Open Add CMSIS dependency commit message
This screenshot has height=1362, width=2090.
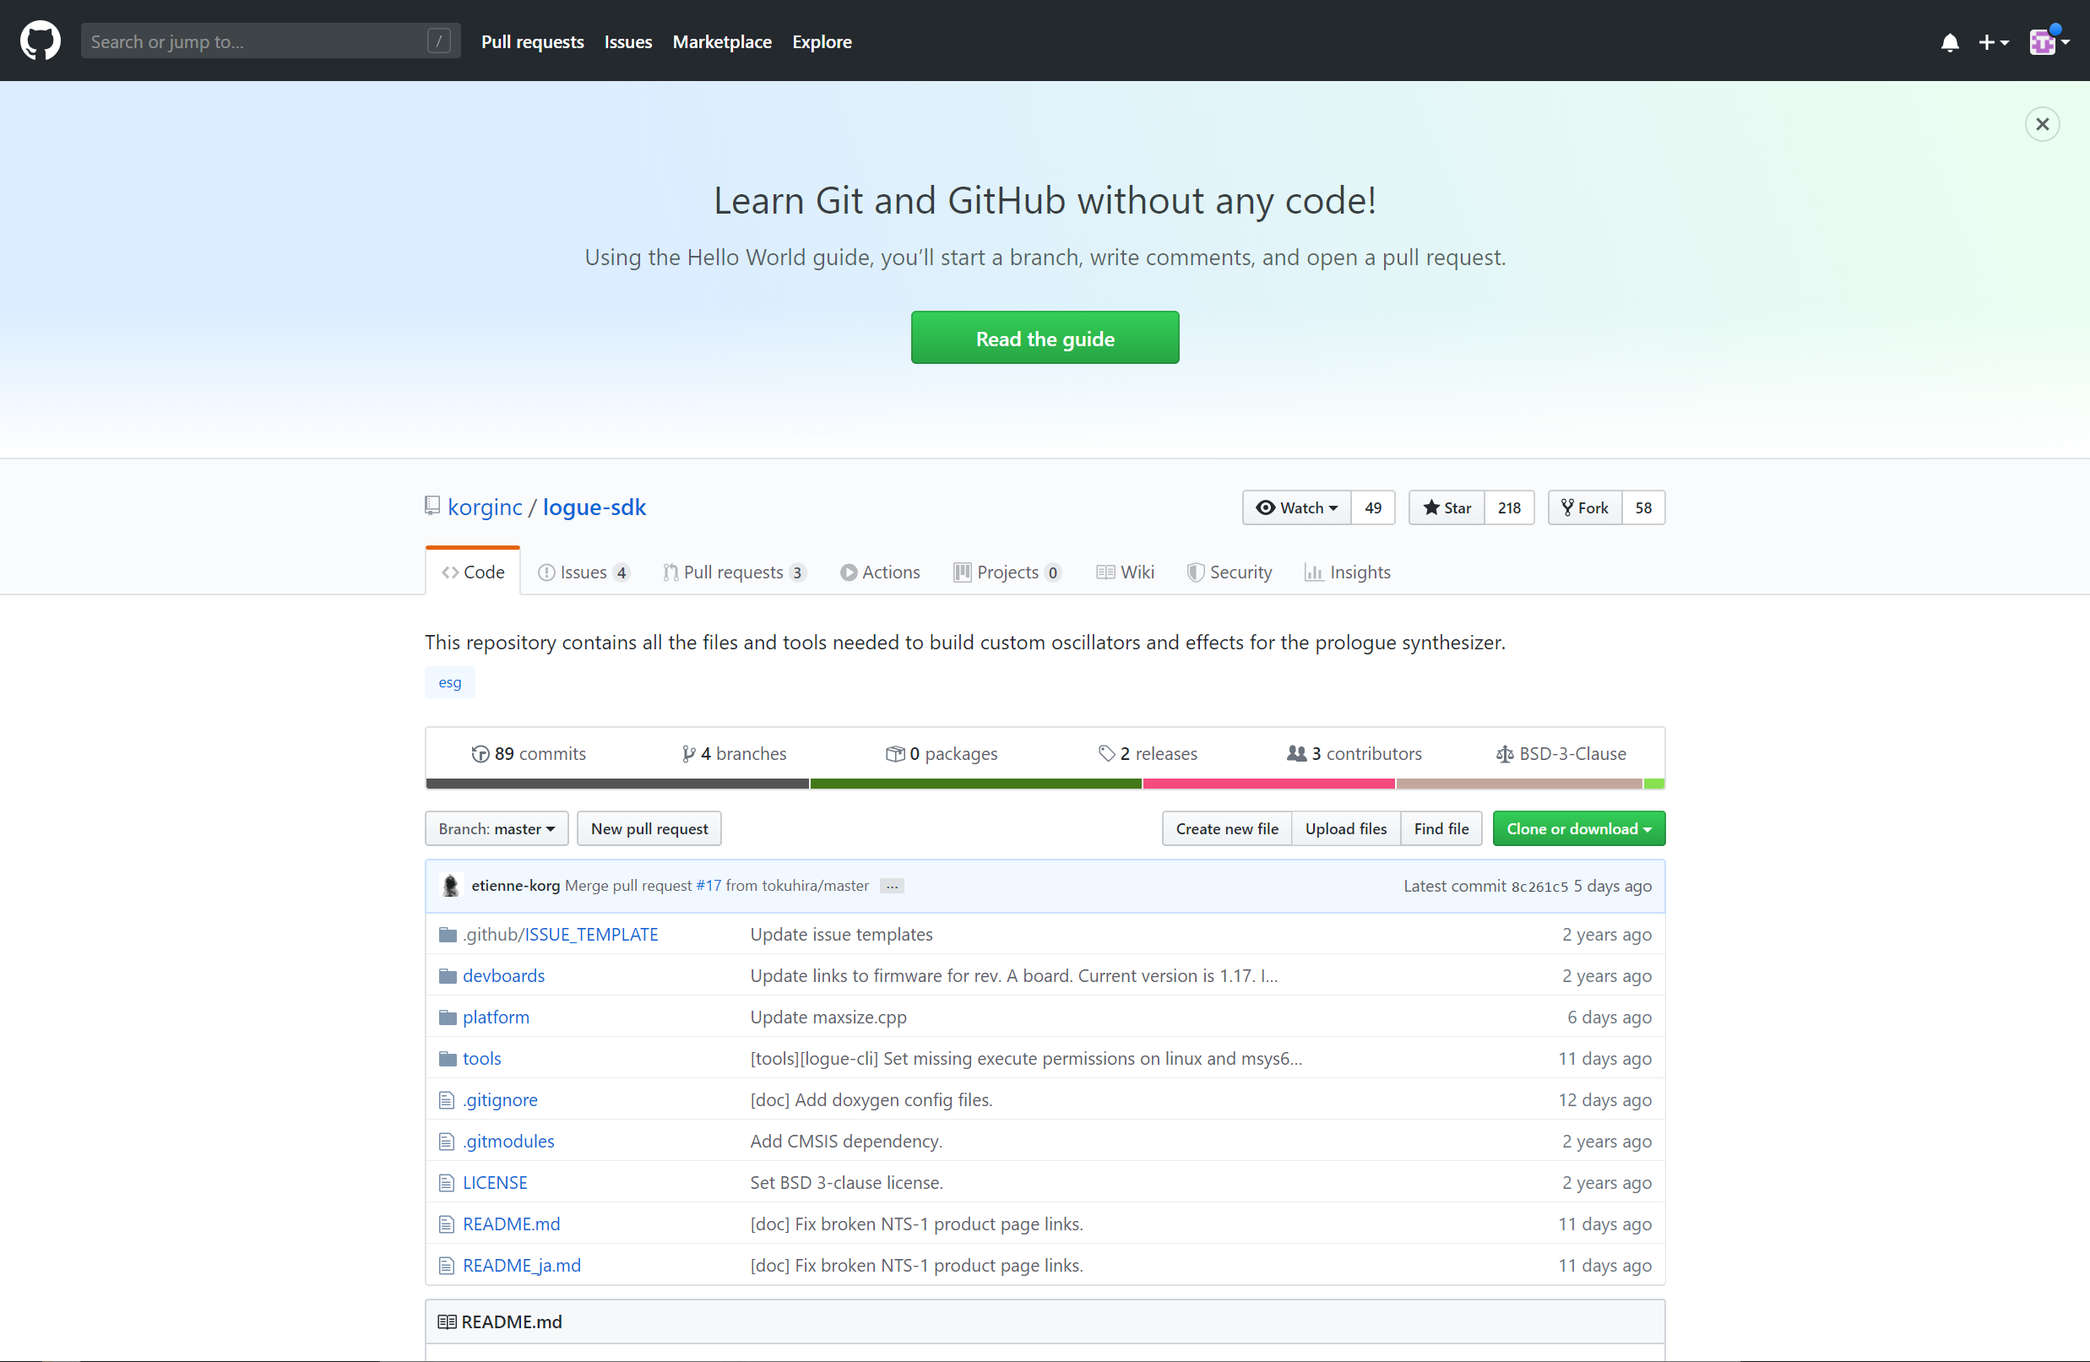tap(845, 1141)
